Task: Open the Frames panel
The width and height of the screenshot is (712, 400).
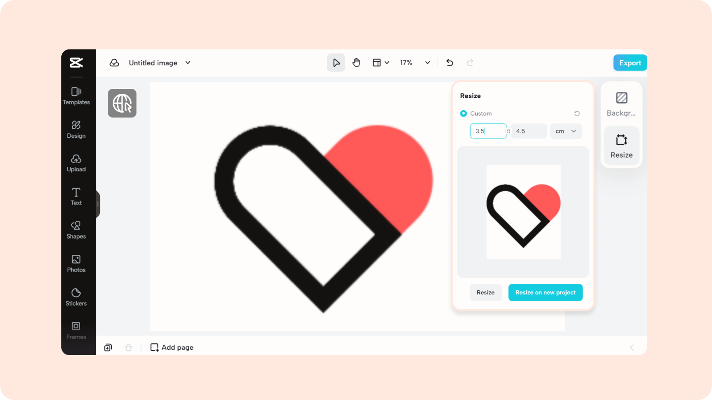Action: coord(76,330)
